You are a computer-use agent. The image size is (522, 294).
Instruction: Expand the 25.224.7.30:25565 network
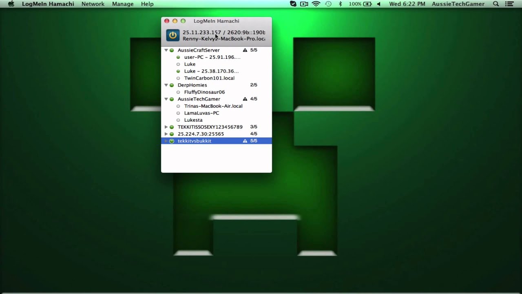(x=166, y=134)
